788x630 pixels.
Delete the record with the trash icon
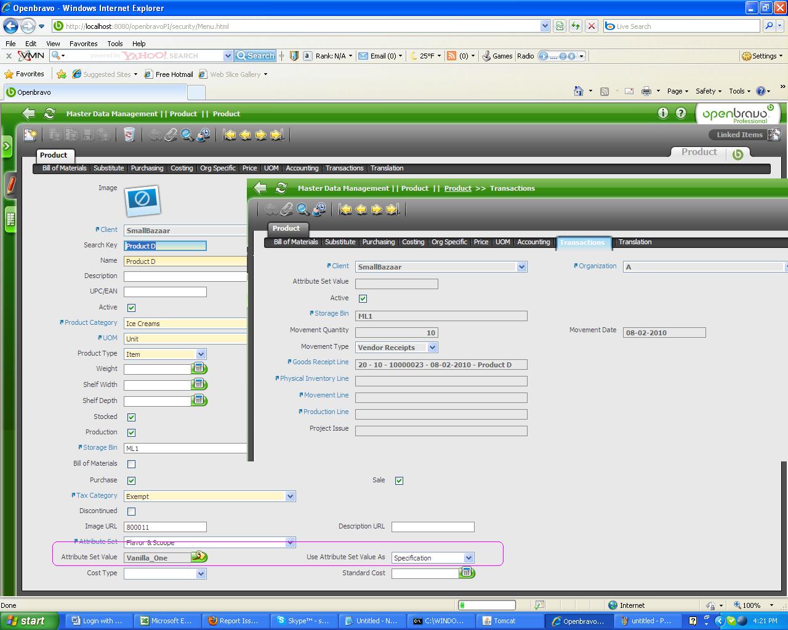(129, 135)
